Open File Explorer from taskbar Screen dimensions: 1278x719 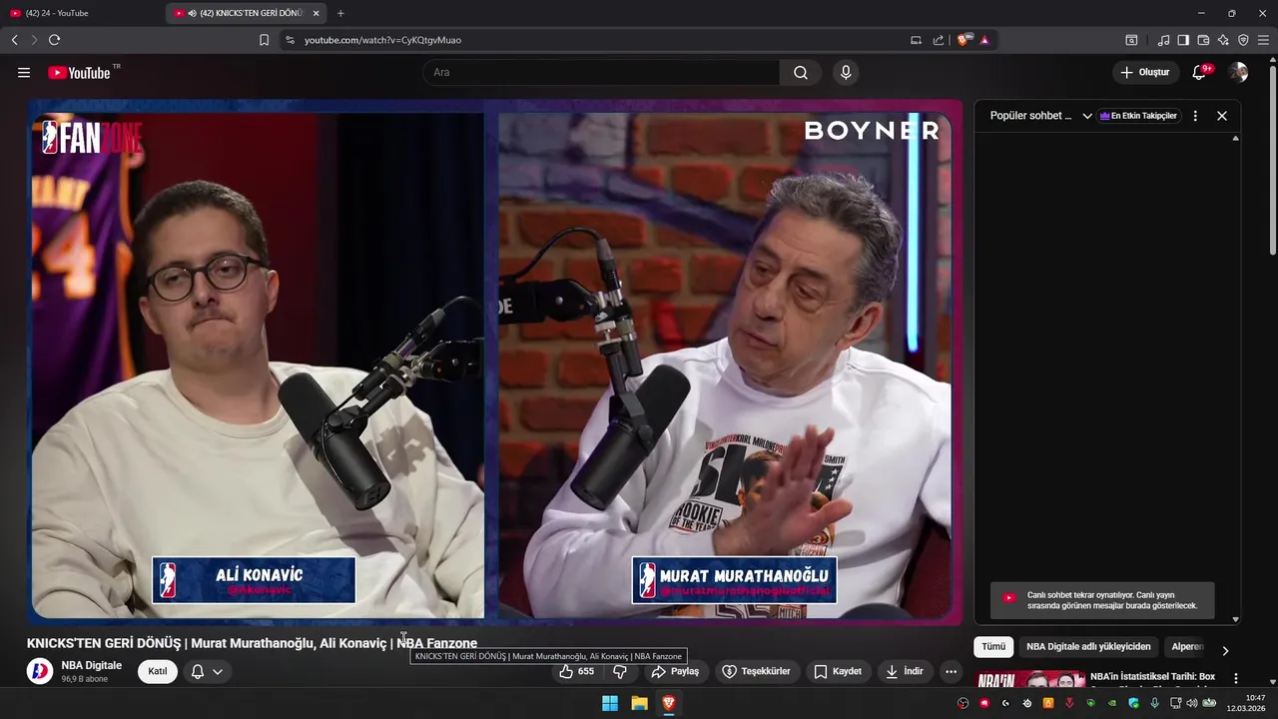coord(639,703)
